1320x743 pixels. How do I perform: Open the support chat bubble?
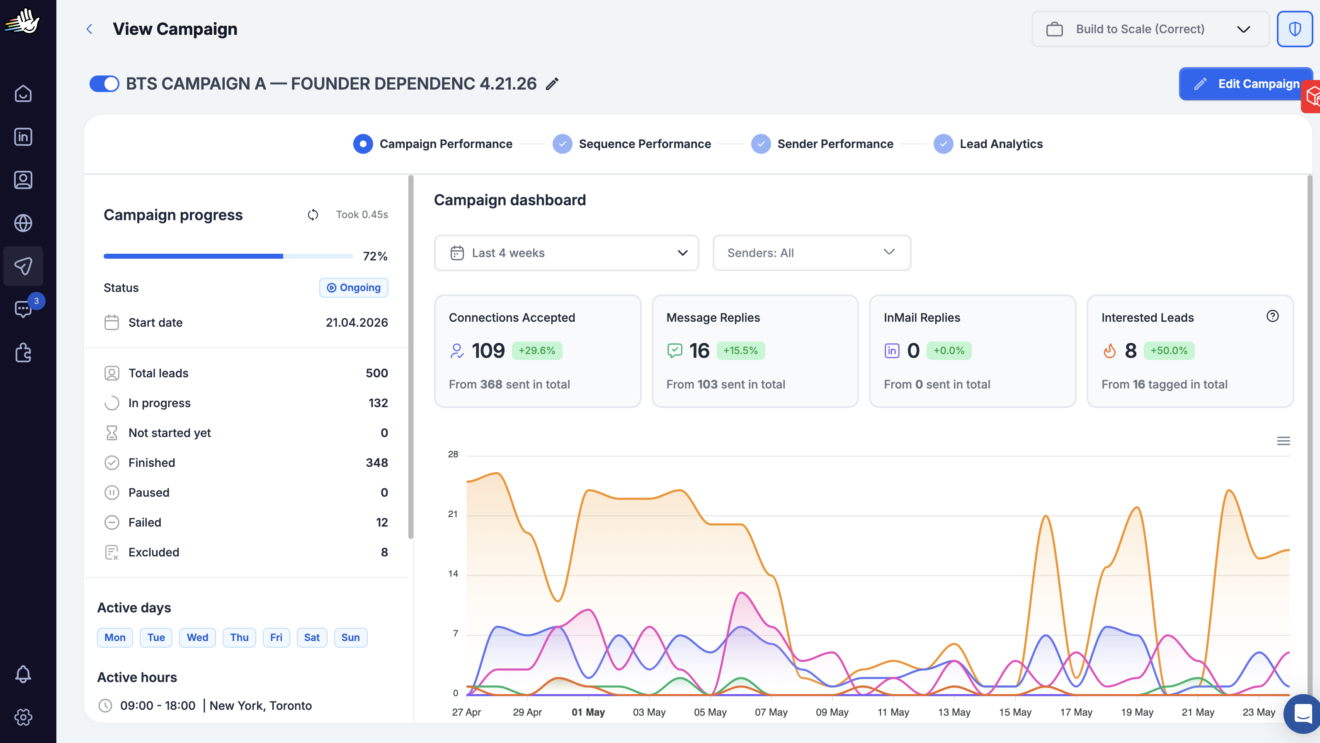[1302, 713]
